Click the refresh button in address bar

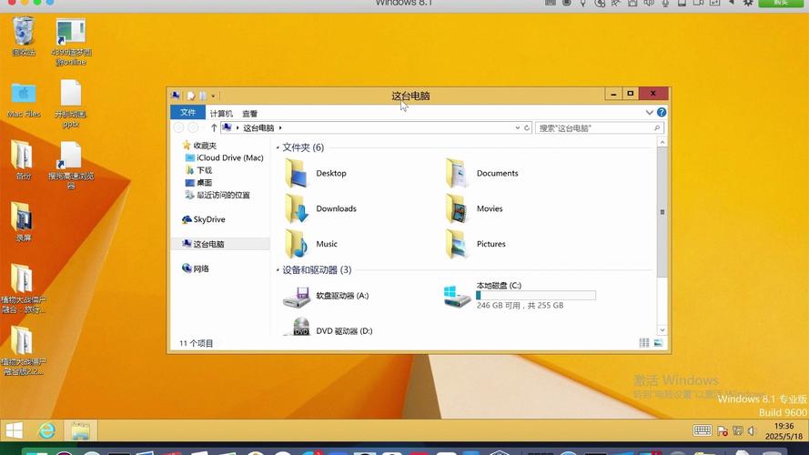(x=527, y=128)
